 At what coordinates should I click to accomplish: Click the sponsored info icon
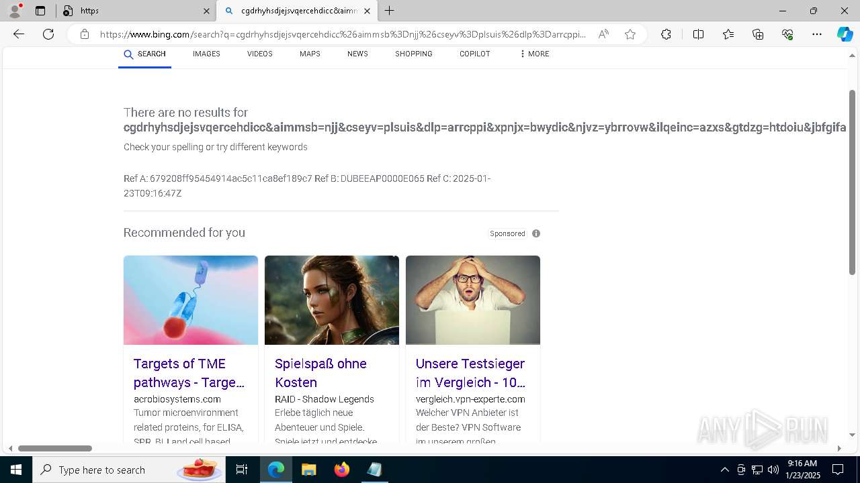click(x=536, y=233)
